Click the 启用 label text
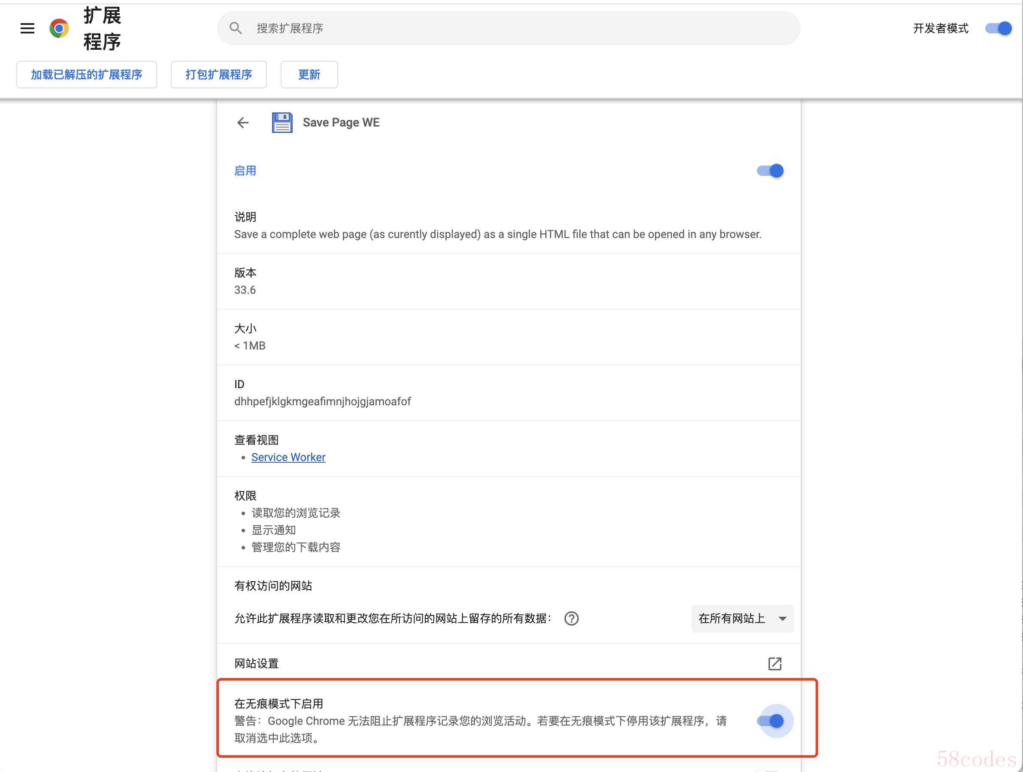This screenshot has width=1023, height=772. pos(245,171)
